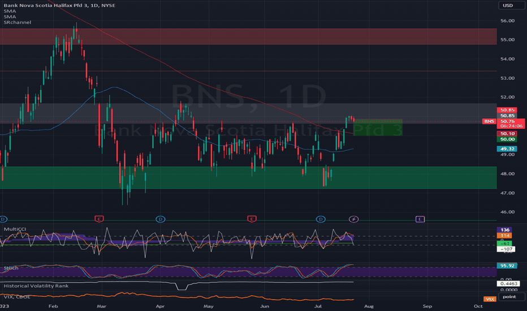This screenshot has width=527, height=311.
Task: Select the green support zone near 48.00
Action: pyautogui.click(x=248, y=178)
